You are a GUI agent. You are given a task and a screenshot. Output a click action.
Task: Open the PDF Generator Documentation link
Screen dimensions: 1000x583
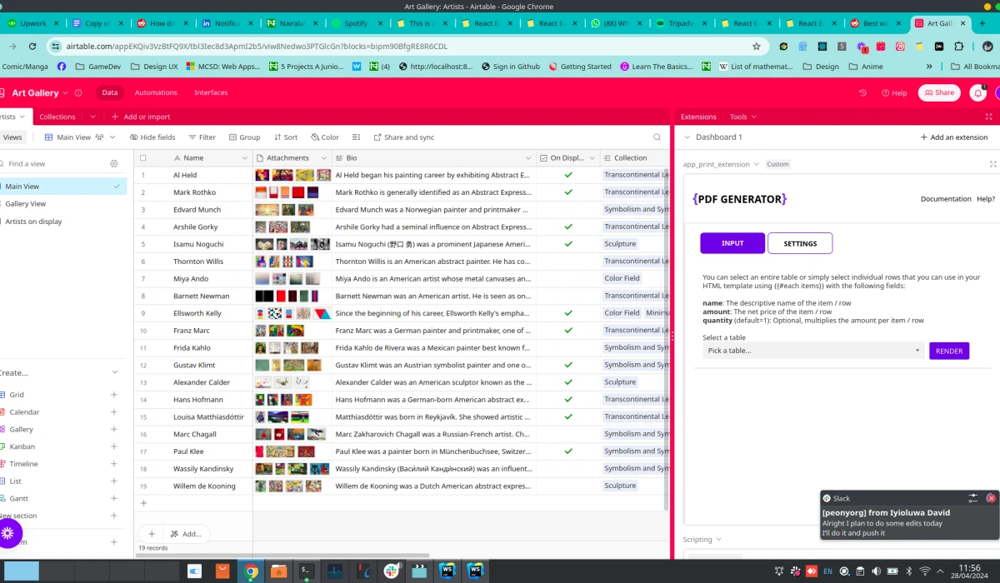pos(946,199)
